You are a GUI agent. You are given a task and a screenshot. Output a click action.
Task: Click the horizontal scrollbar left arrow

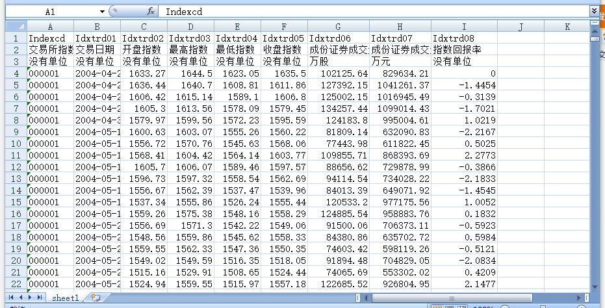pos(366,298)
